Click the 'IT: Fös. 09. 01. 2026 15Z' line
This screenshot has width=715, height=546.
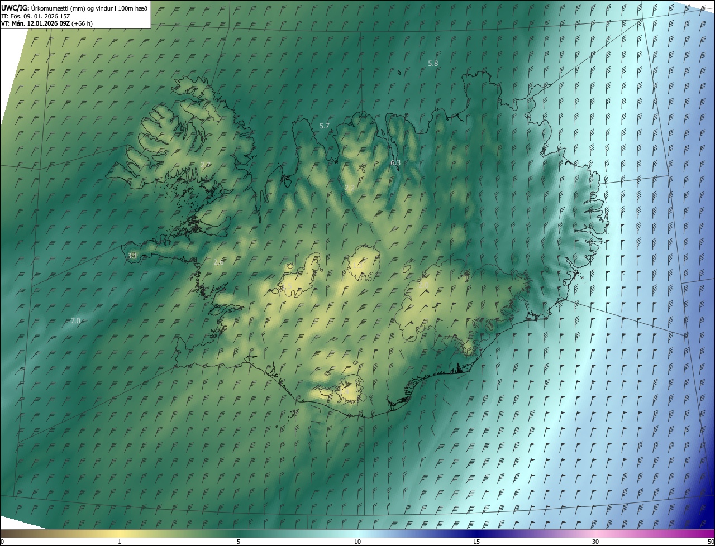pos(36,16)
